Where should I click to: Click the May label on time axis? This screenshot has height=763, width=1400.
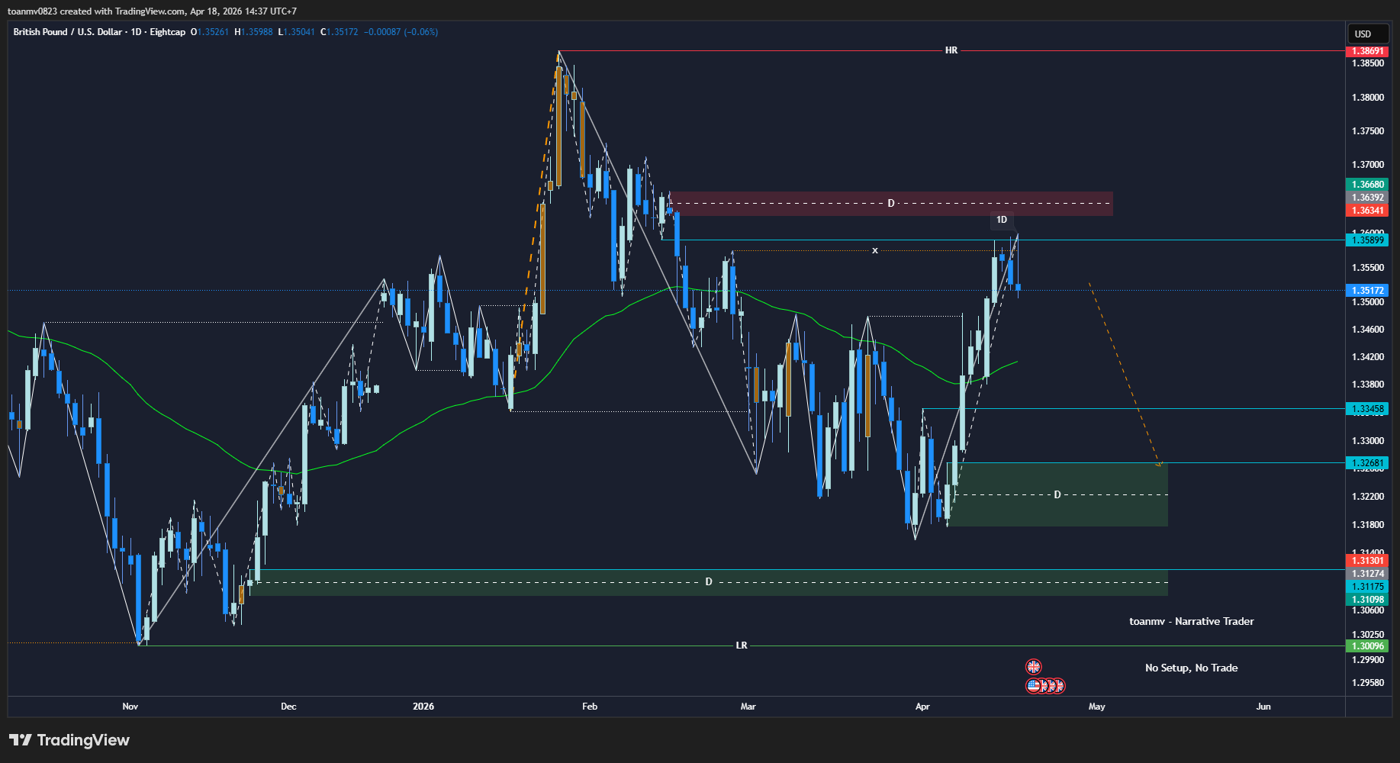click(x=1097, y=707)
